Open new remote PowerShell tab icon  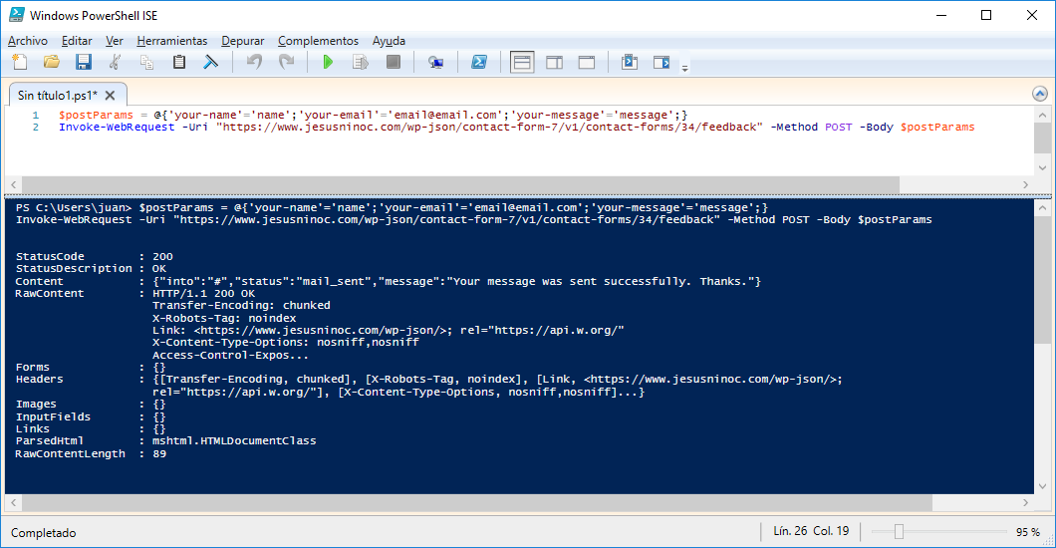click(x=435, y=63)
